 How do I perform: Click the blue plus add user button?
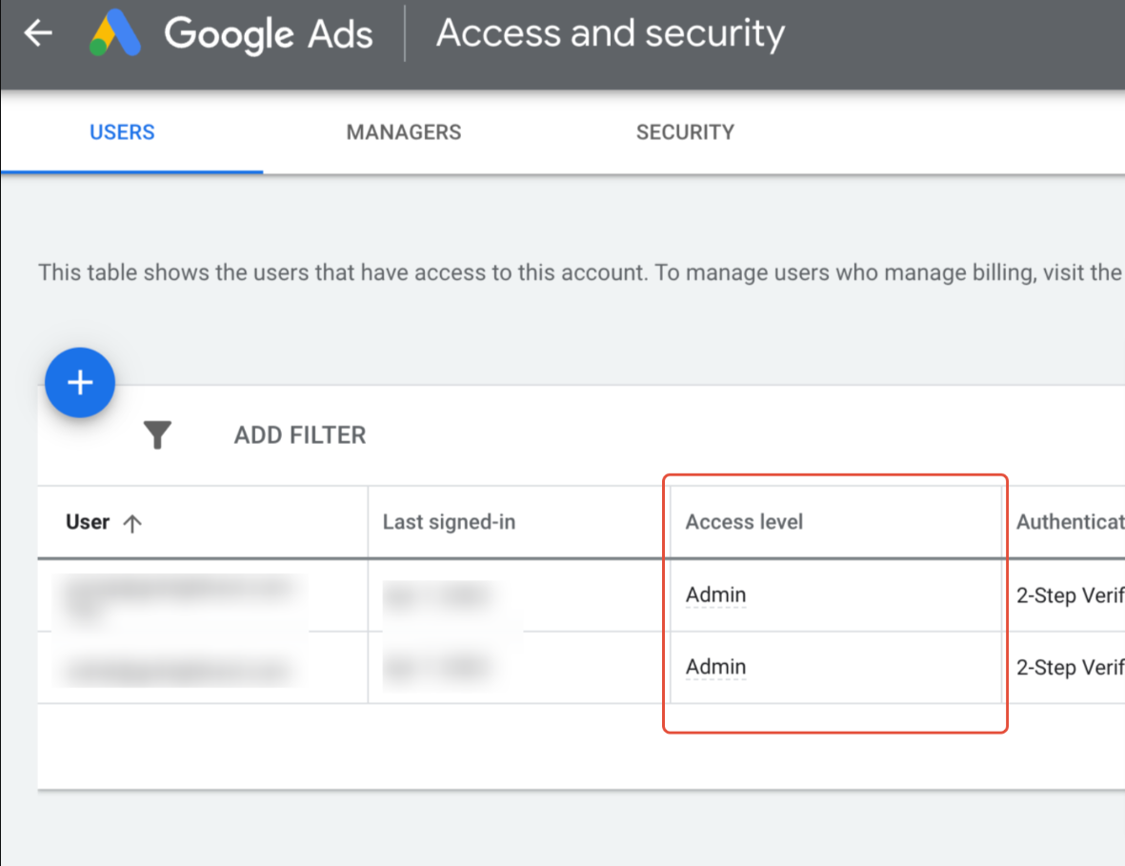(80, 383)
